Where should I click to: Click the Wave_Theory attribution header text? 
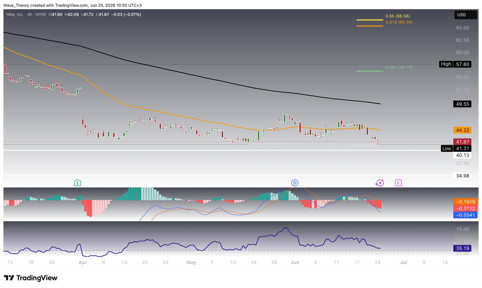point(72,5)
